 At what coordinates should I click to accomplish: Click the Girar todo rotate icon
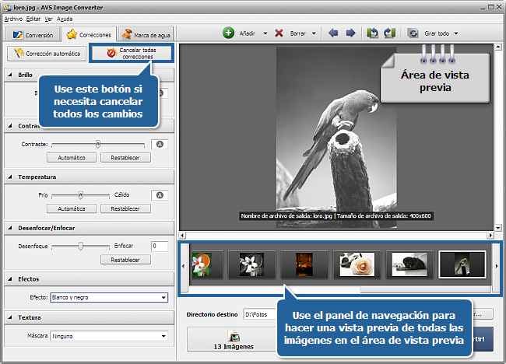[x=413, y=33]
